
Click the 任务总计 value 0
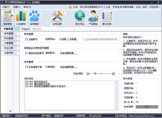tap(136, 93)
